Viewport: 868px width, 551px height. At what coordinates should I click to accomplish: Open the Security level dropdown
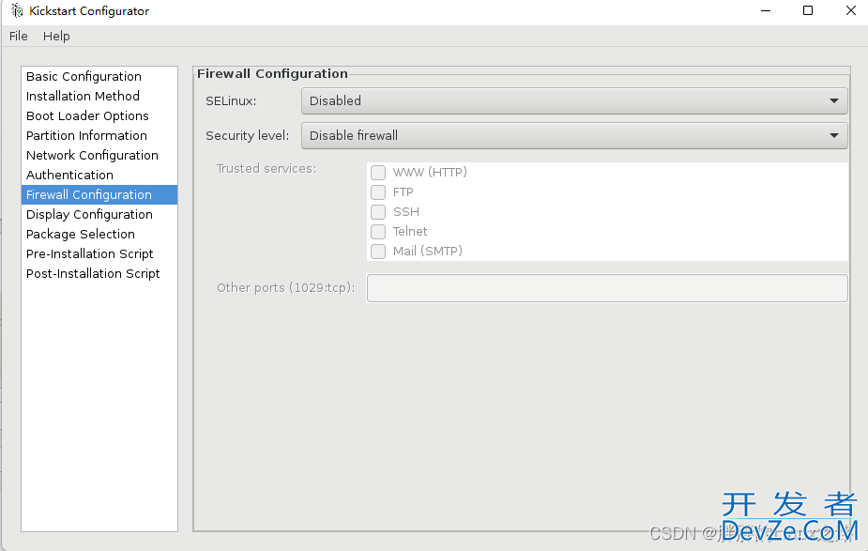click(x=574, y=136)
